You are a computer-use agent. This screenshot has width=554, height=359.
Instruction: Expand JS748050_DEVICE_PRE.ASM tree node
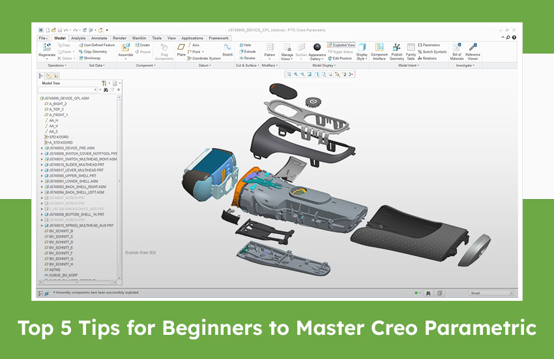tap(42, 148)
